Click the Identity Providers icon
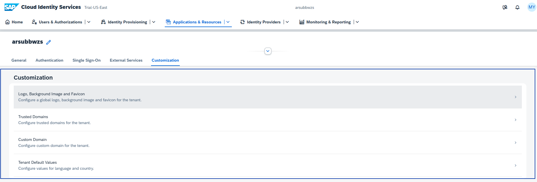Screen dimensions: 537x182 point(242,22)
